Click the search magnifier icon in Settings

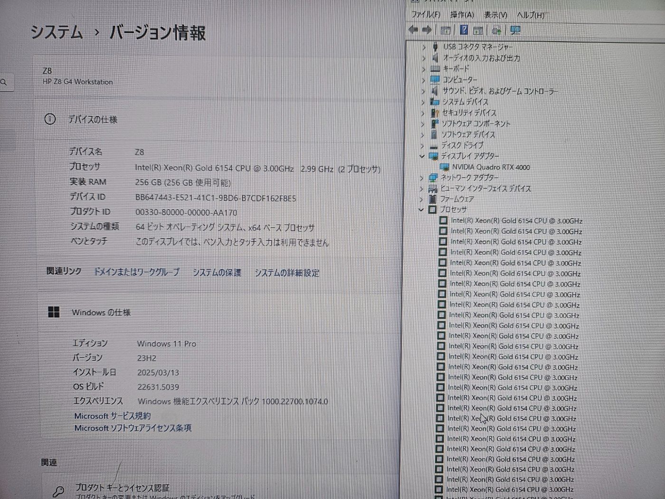click(4, 82)
